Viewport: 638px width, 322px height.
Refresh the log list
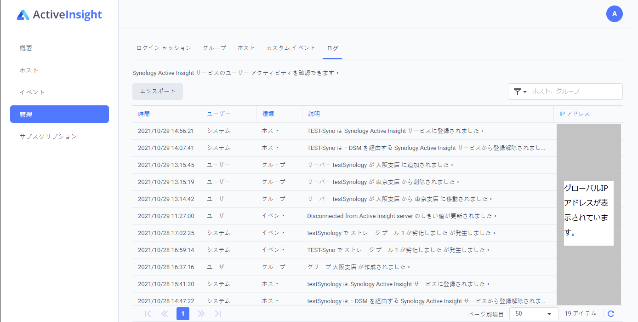click(611, 314)
